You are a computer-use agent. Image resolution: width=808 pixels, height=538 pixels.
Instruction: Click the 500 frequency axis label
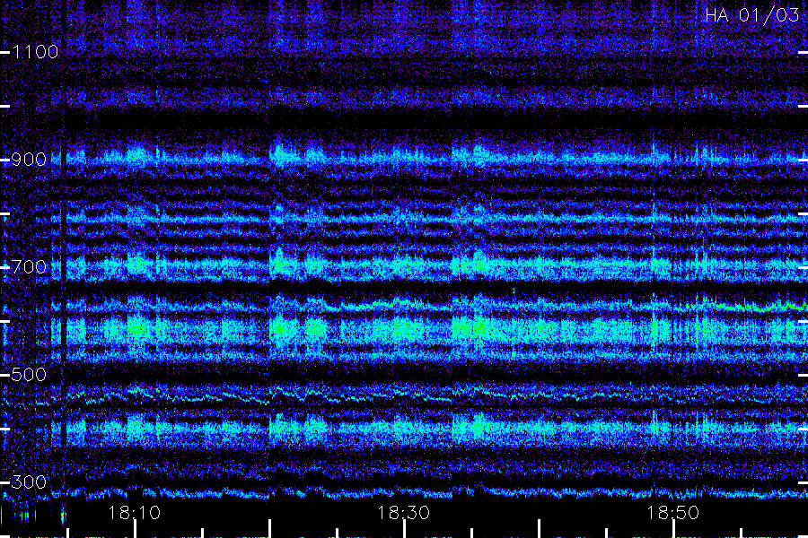coord(29,375)
